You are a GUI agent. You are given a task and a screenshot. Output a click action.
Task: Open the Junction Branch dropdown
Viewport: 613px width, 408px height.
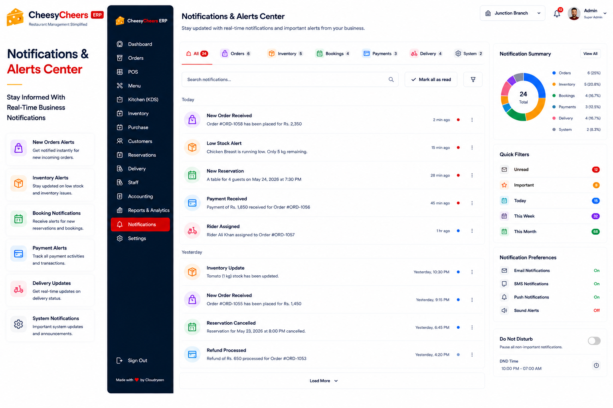pyautogui.click(x=512, y=13)
